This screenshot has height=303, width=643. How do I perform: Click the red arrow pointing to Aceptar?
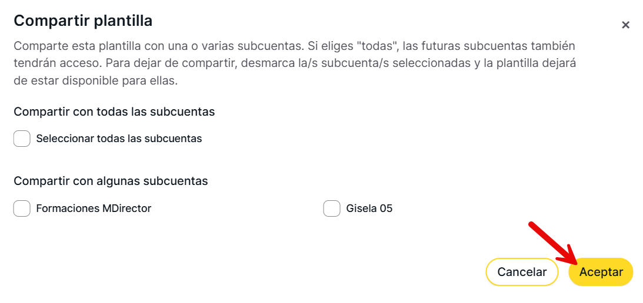click(x=551, y=244)
